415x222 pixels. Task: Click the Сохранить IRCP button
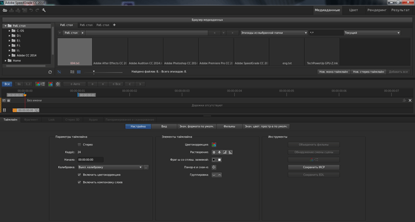[x=314, y=167]
